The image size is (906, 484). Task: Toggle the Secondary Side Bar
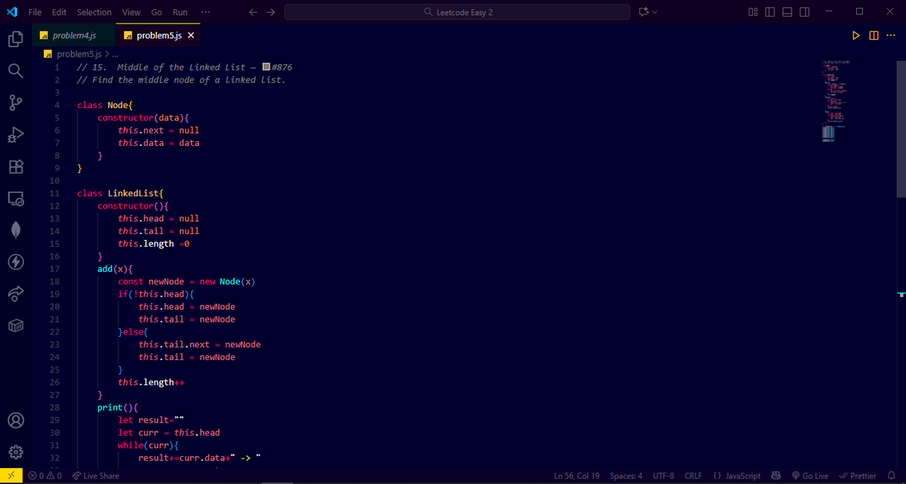tap(805, 12)
